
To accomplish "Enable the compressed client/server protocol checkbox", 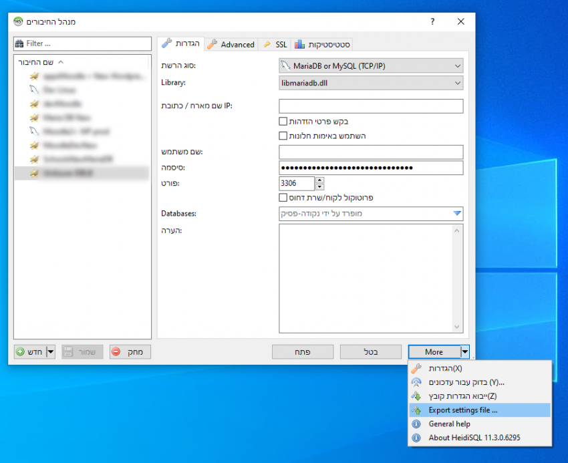I will 283,198.
